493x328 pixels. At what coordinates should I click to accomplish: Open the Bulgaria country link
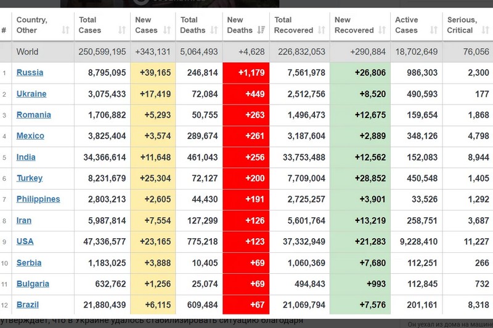[33, 284]
